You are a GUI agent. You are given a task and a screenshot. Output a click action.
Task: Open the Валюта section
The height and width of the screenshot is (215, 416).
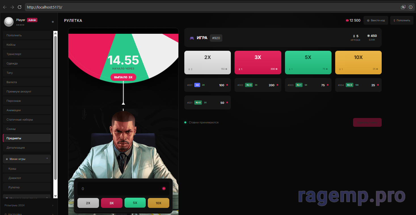[27, 82]
